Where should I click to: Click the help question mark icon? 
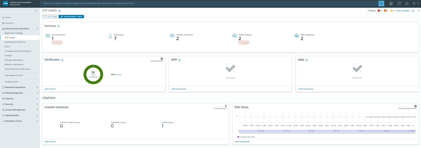(x=418, y=11)
